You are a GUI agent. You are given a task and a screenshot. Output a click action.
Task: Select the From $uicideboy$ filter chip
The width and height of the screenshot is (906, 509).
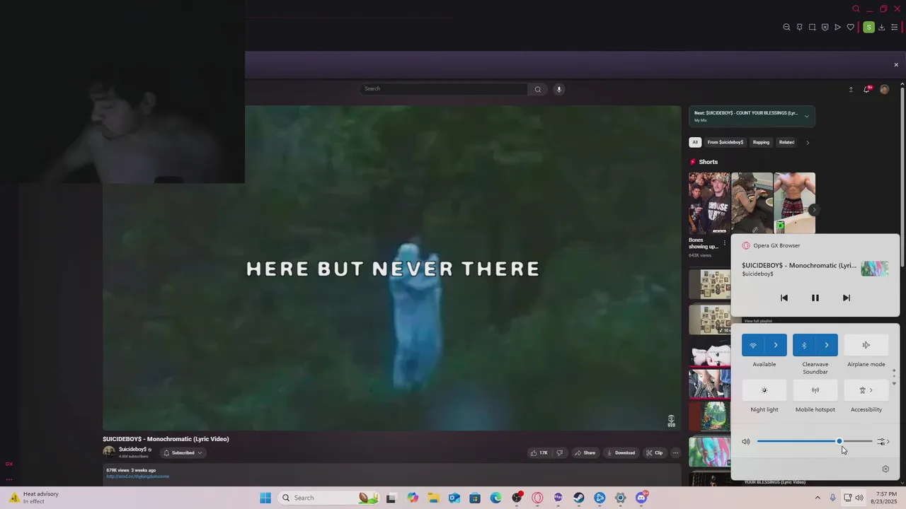tap(726, 142)
